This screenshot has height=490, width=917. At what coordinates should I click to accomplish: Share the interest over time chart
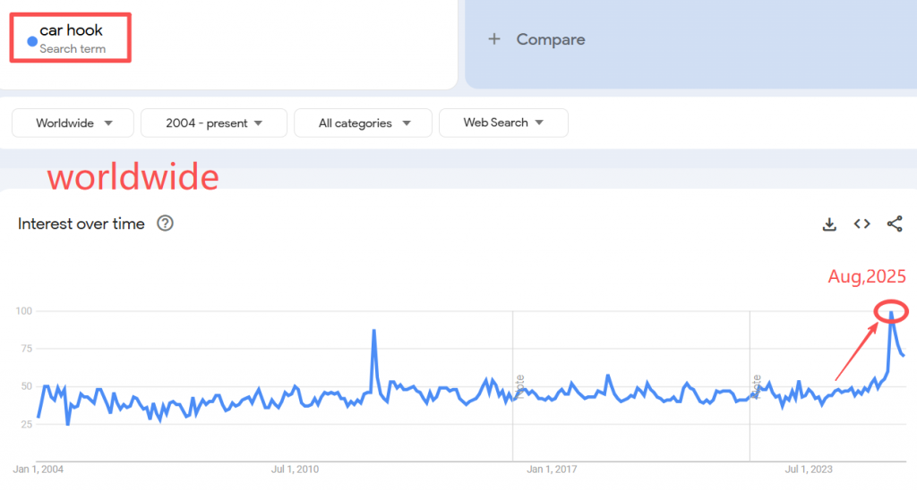pyautogui.click(x=894, y=224)
